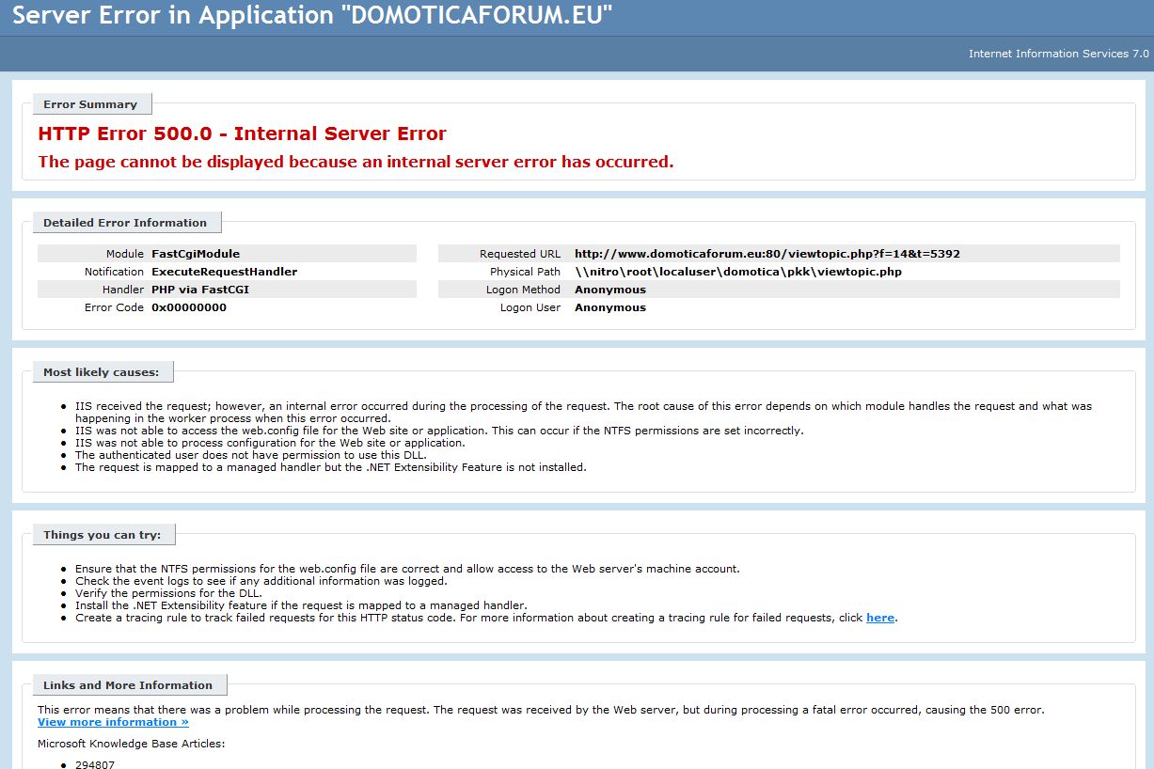Click the 'Server Error in Application' title
The image size is (1154, 769).
point(313,16)
